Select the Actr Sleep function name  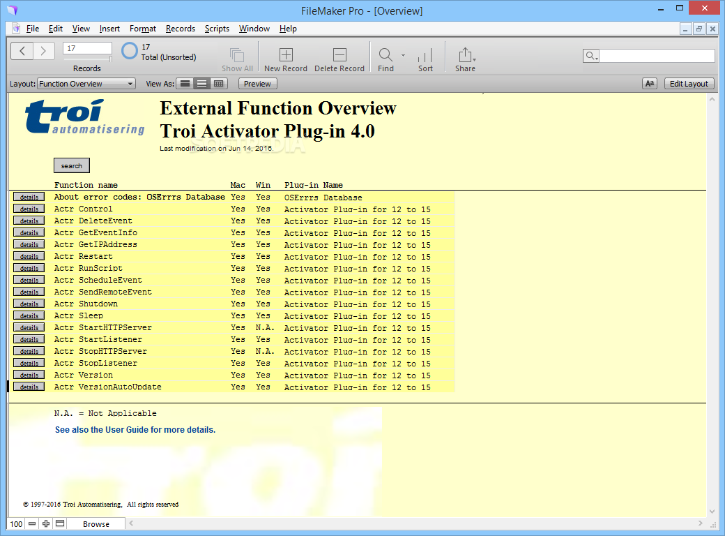pyautogui.click(x=79, y=315)
